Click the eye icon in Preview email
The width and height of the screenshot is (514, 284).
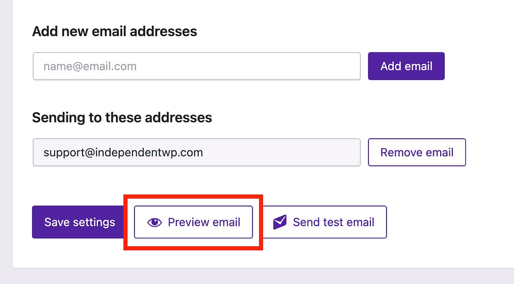[x=155, y=222]
